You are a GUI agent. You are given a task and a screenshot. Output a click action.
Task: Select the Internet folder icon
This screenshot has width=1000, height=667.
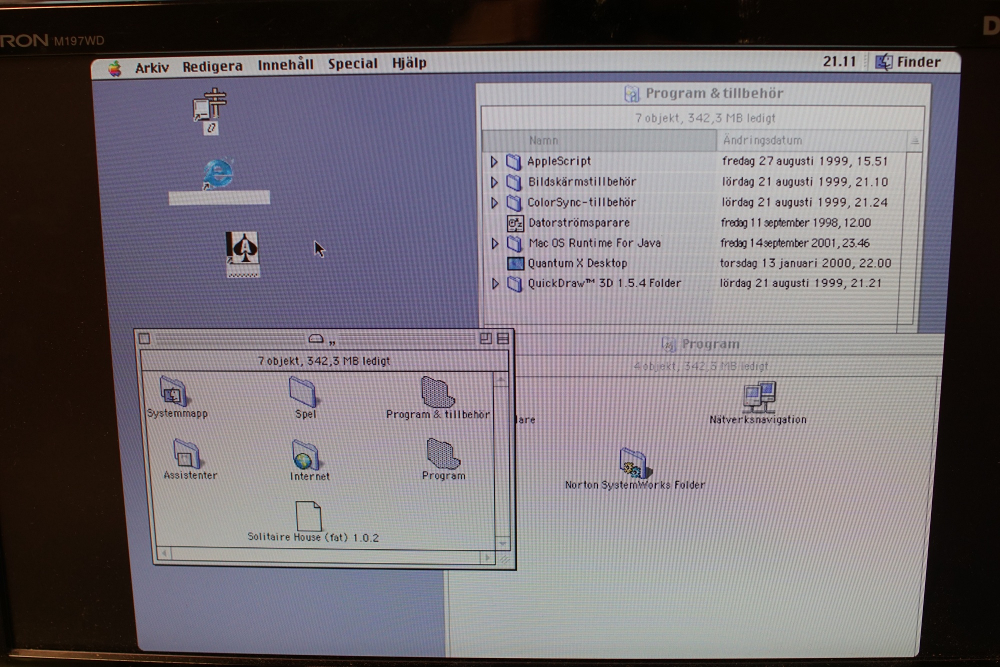point(305,454)
